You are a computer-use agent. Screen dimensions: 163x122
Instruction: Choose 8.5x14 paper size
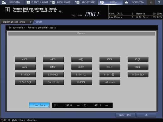click(53, 75)
